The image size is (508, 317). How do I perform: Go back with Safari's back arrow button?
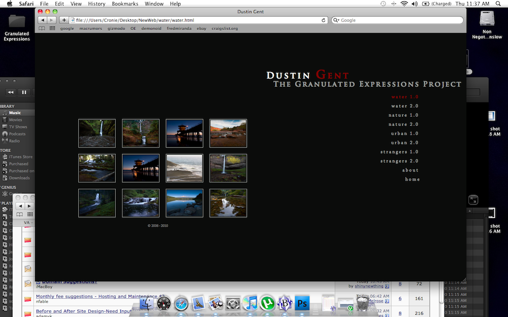(43, 20)
